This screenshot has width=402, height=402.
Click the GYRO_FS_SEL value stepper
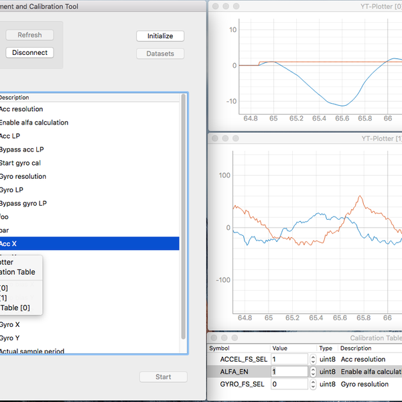pos(313,384)
